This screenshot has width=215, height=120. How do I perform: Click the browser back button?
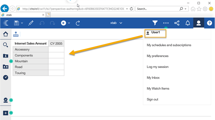point(5,9)
